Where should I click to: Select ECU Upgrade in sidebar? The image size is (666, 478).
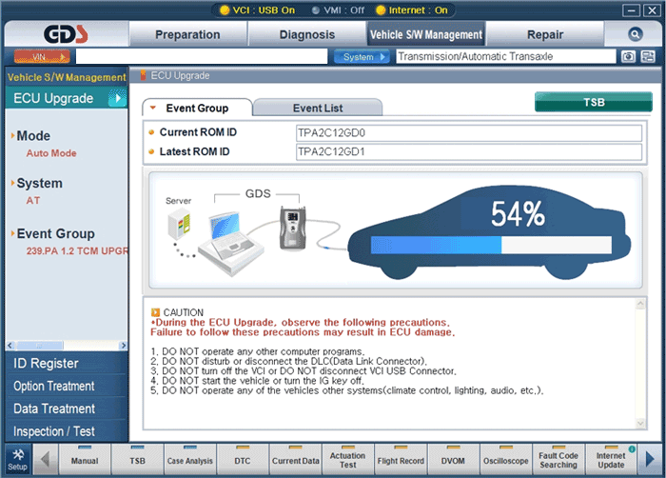tap(67, 98)
